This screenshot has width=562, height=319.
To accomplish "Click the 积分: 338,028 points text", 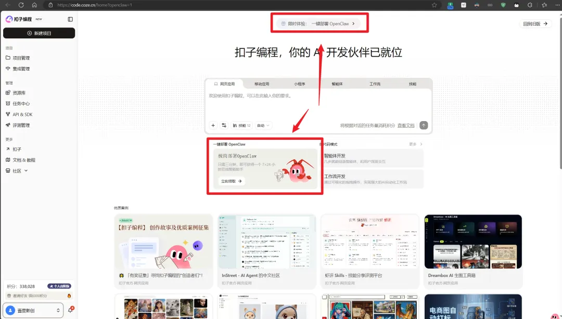I will point(21,286).
